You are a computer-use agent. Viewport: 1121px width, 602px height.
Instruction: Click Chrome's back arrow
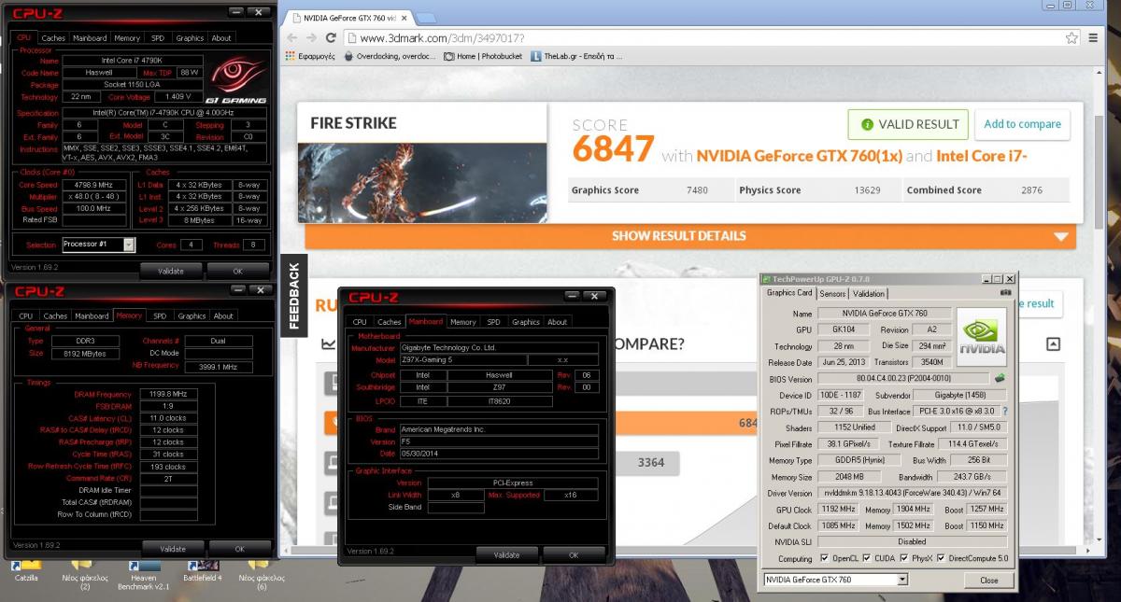[291, 38]
